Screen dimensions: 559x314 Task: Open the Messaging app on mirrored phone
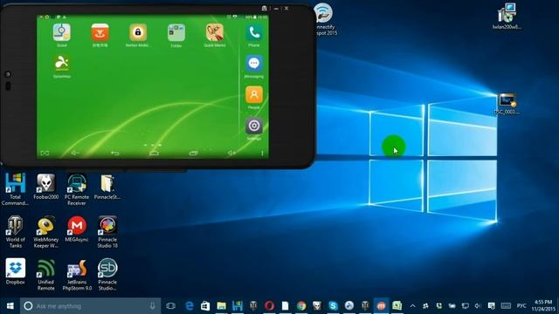(254, 64)
